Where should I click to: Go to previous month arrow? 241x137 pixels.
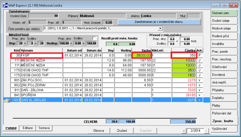click(184, 131)
